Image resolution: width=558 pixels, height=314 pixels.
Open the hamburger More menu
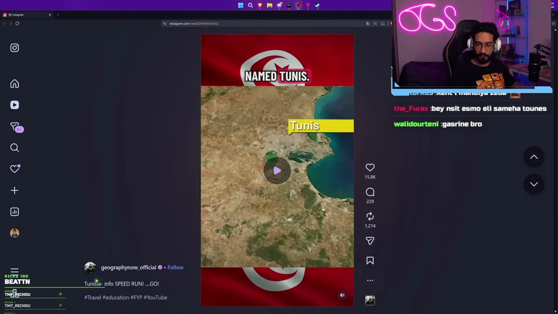tap(14, 271)
